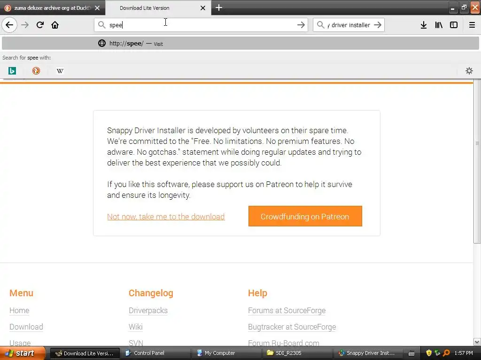Open the browser hamburger menu
The width and height of the screenshot is (481, 360).
[x=472, y=25]
